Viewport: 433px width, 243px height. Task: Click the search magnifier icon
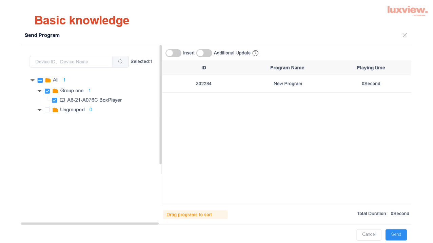[120, 62]
